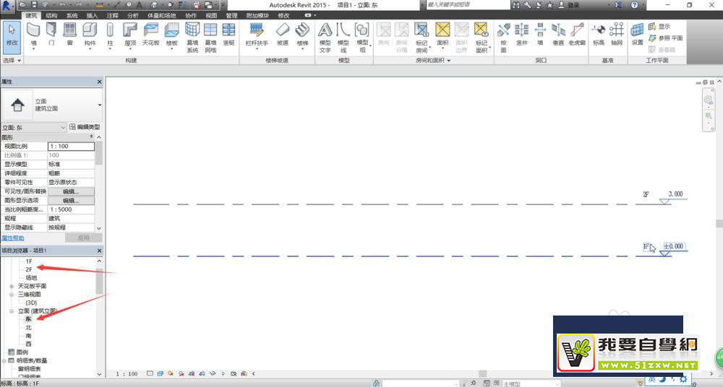Open the 管理 ribbon tab
This screenshot has height=387, width=723.
(231, 15)
